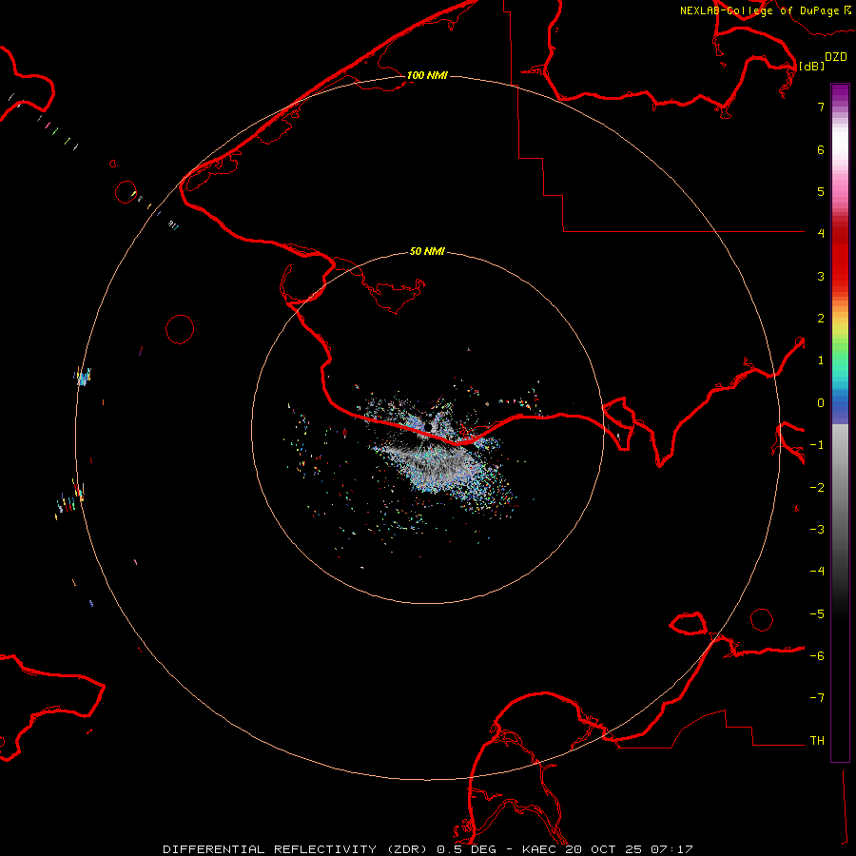Viewport: 856px width, 856px height.
Task: Click the "4" tick label on colorbar
Action: [x=821, y=234]
